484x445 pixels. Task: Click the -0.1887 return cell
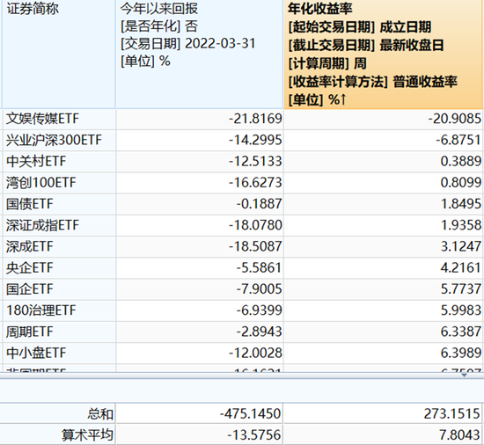click(200, 204)
